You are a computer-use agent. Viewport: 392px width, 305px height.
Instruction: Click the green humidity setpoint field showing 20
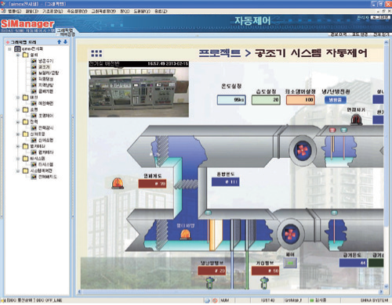(266, 100)
